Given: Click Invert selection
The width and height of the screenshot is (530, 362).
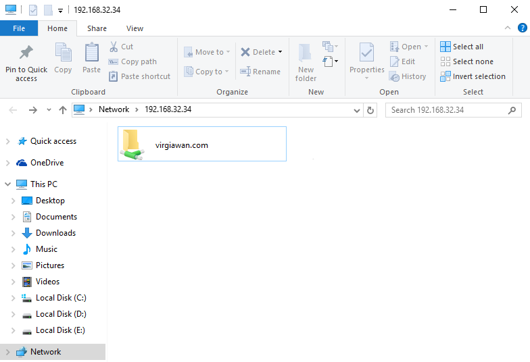Looking at the screenshot, I should [x=473, y=76].
